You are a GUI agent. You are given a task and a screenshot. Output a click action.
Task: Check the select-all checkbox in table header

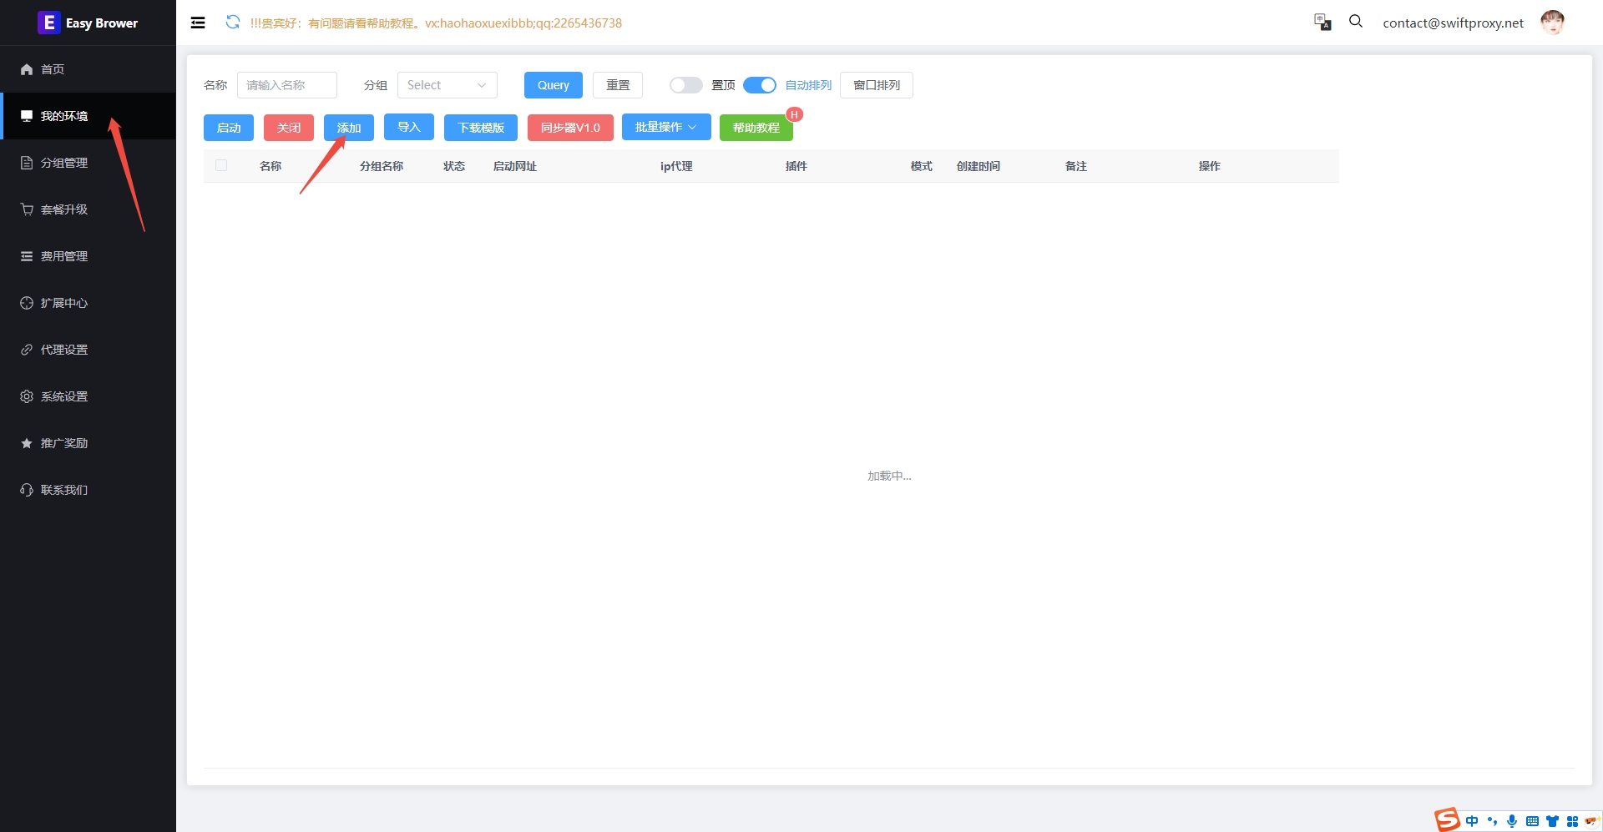tap(221, 166)
